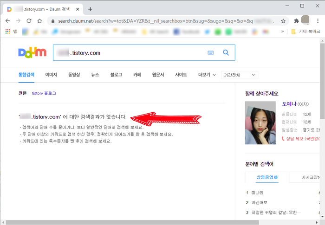Click the vertical scrollbar down arrow
Screen dimensions: 325x225
(x=322, y=217)
